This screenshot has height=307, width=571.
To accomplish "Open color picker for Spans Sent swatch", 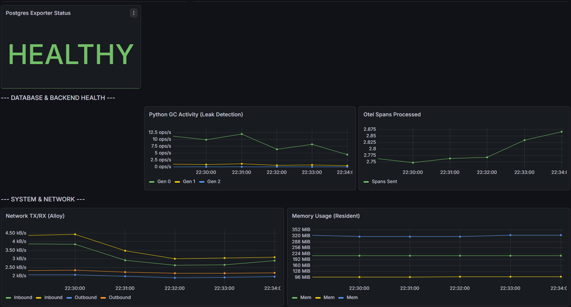I will [x=366, y=182].
